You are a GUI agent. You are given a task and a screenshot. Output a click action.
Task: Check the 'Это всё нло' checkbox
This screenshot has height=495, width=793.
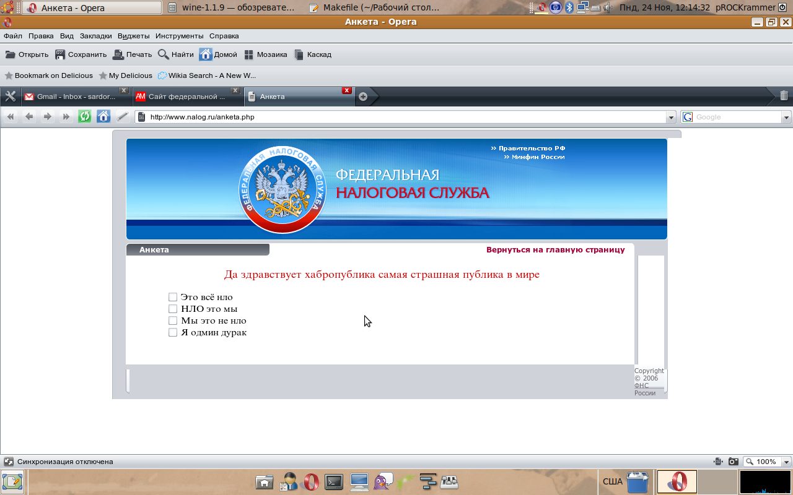[x=173, y=297]
